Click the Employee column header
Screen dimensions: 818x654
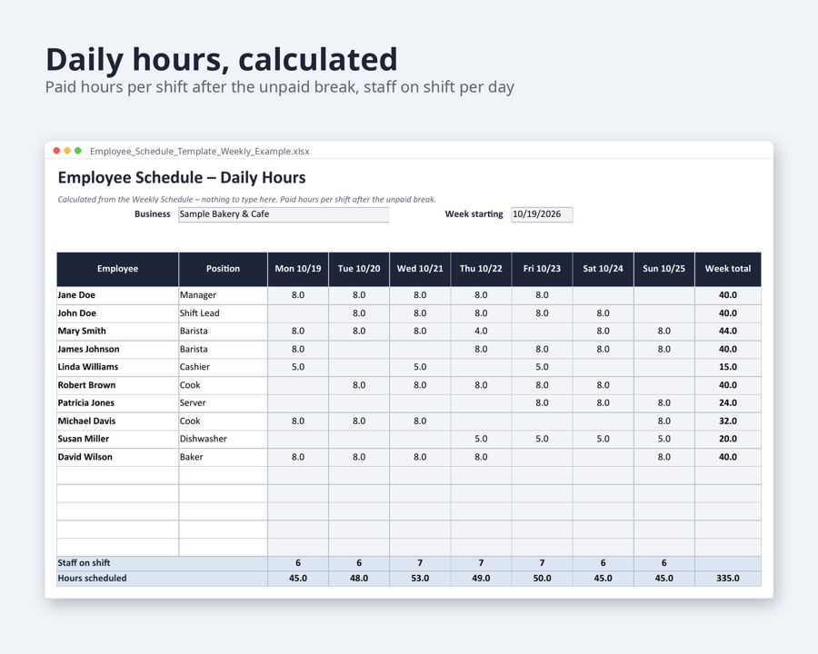(x=118, y=269)
